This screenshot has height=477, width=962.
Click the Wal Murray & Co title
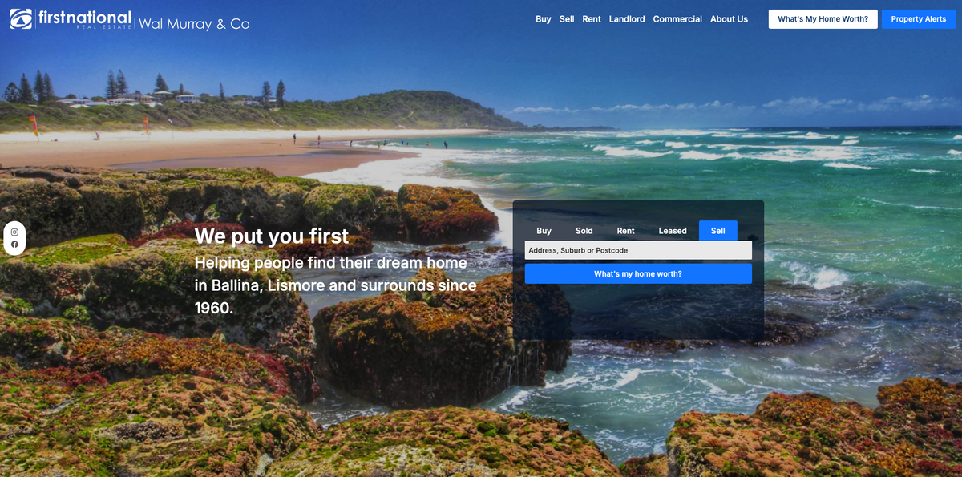point(194,24)
